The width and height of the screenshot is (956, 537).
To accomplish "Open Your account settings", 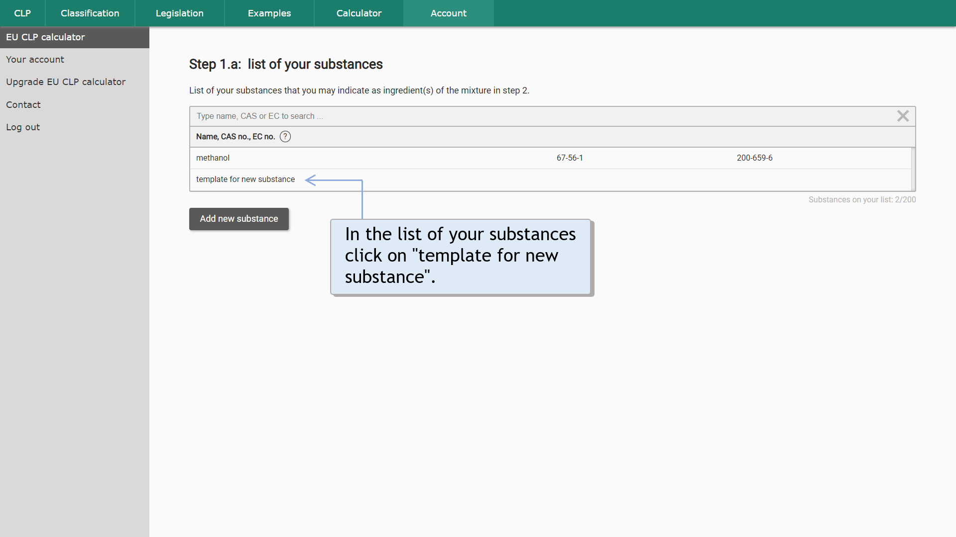I will click(34, 59).
